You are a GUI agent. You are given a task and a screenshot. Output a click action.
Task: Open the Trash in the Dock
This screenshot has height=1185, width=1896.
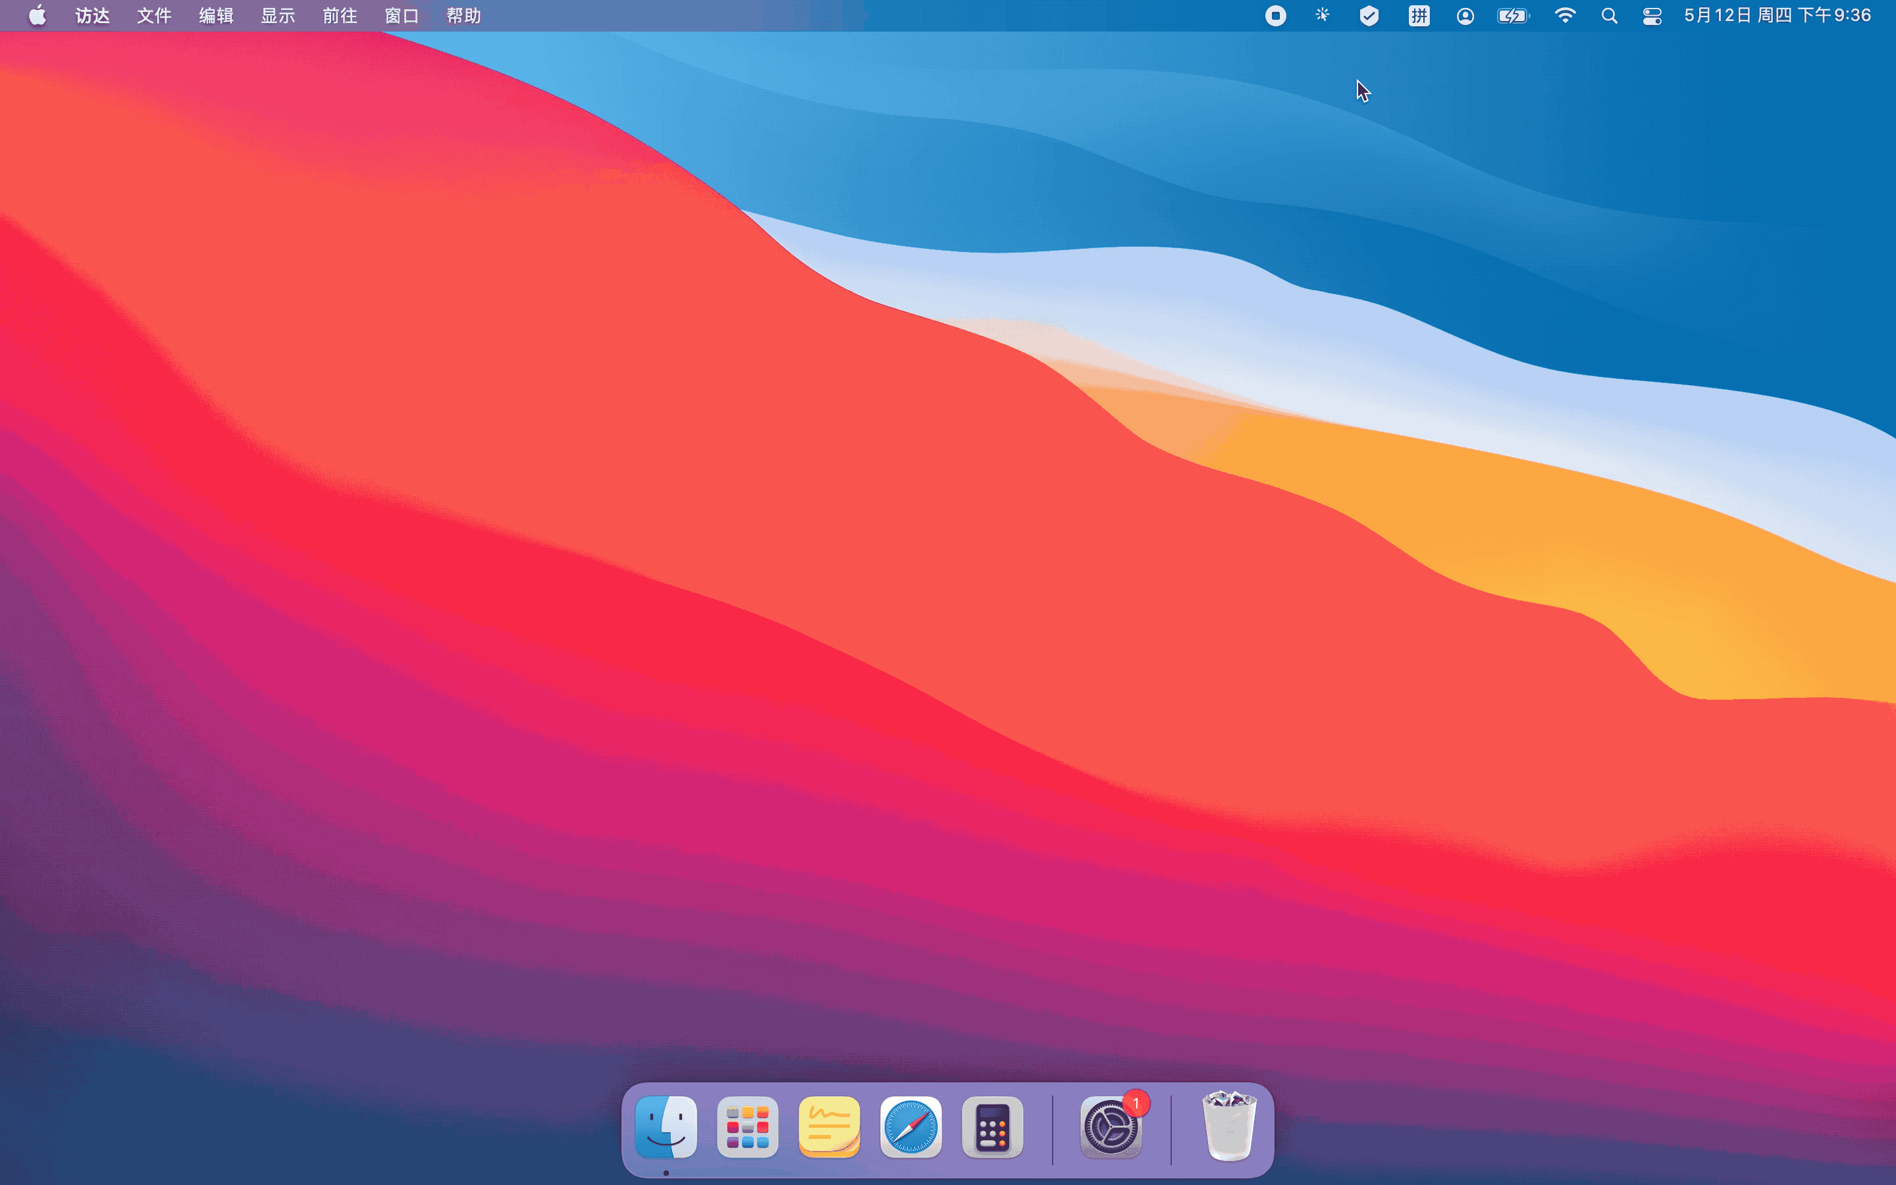1228,1127
